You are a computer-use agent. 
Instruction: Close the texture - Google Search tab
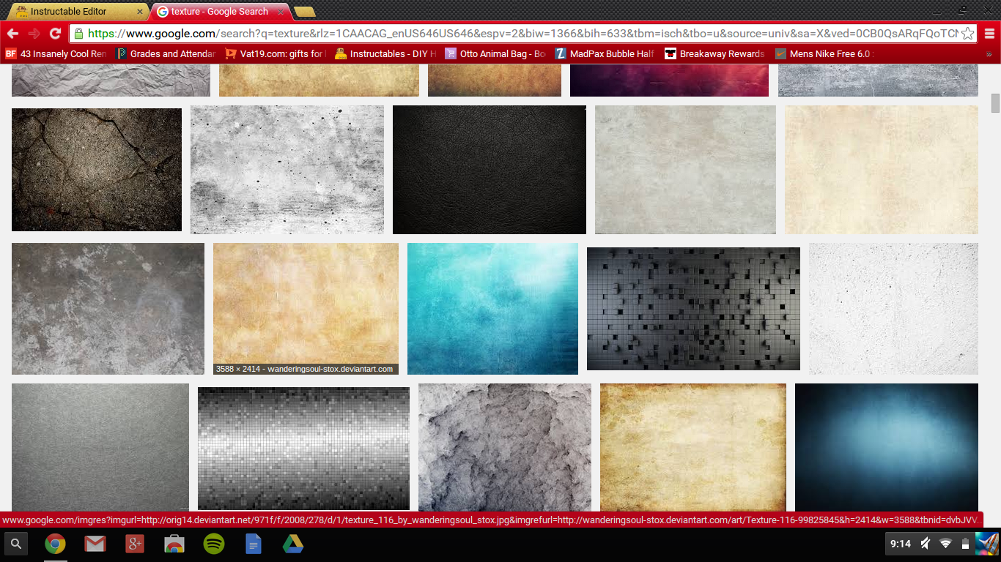[281, 12]
